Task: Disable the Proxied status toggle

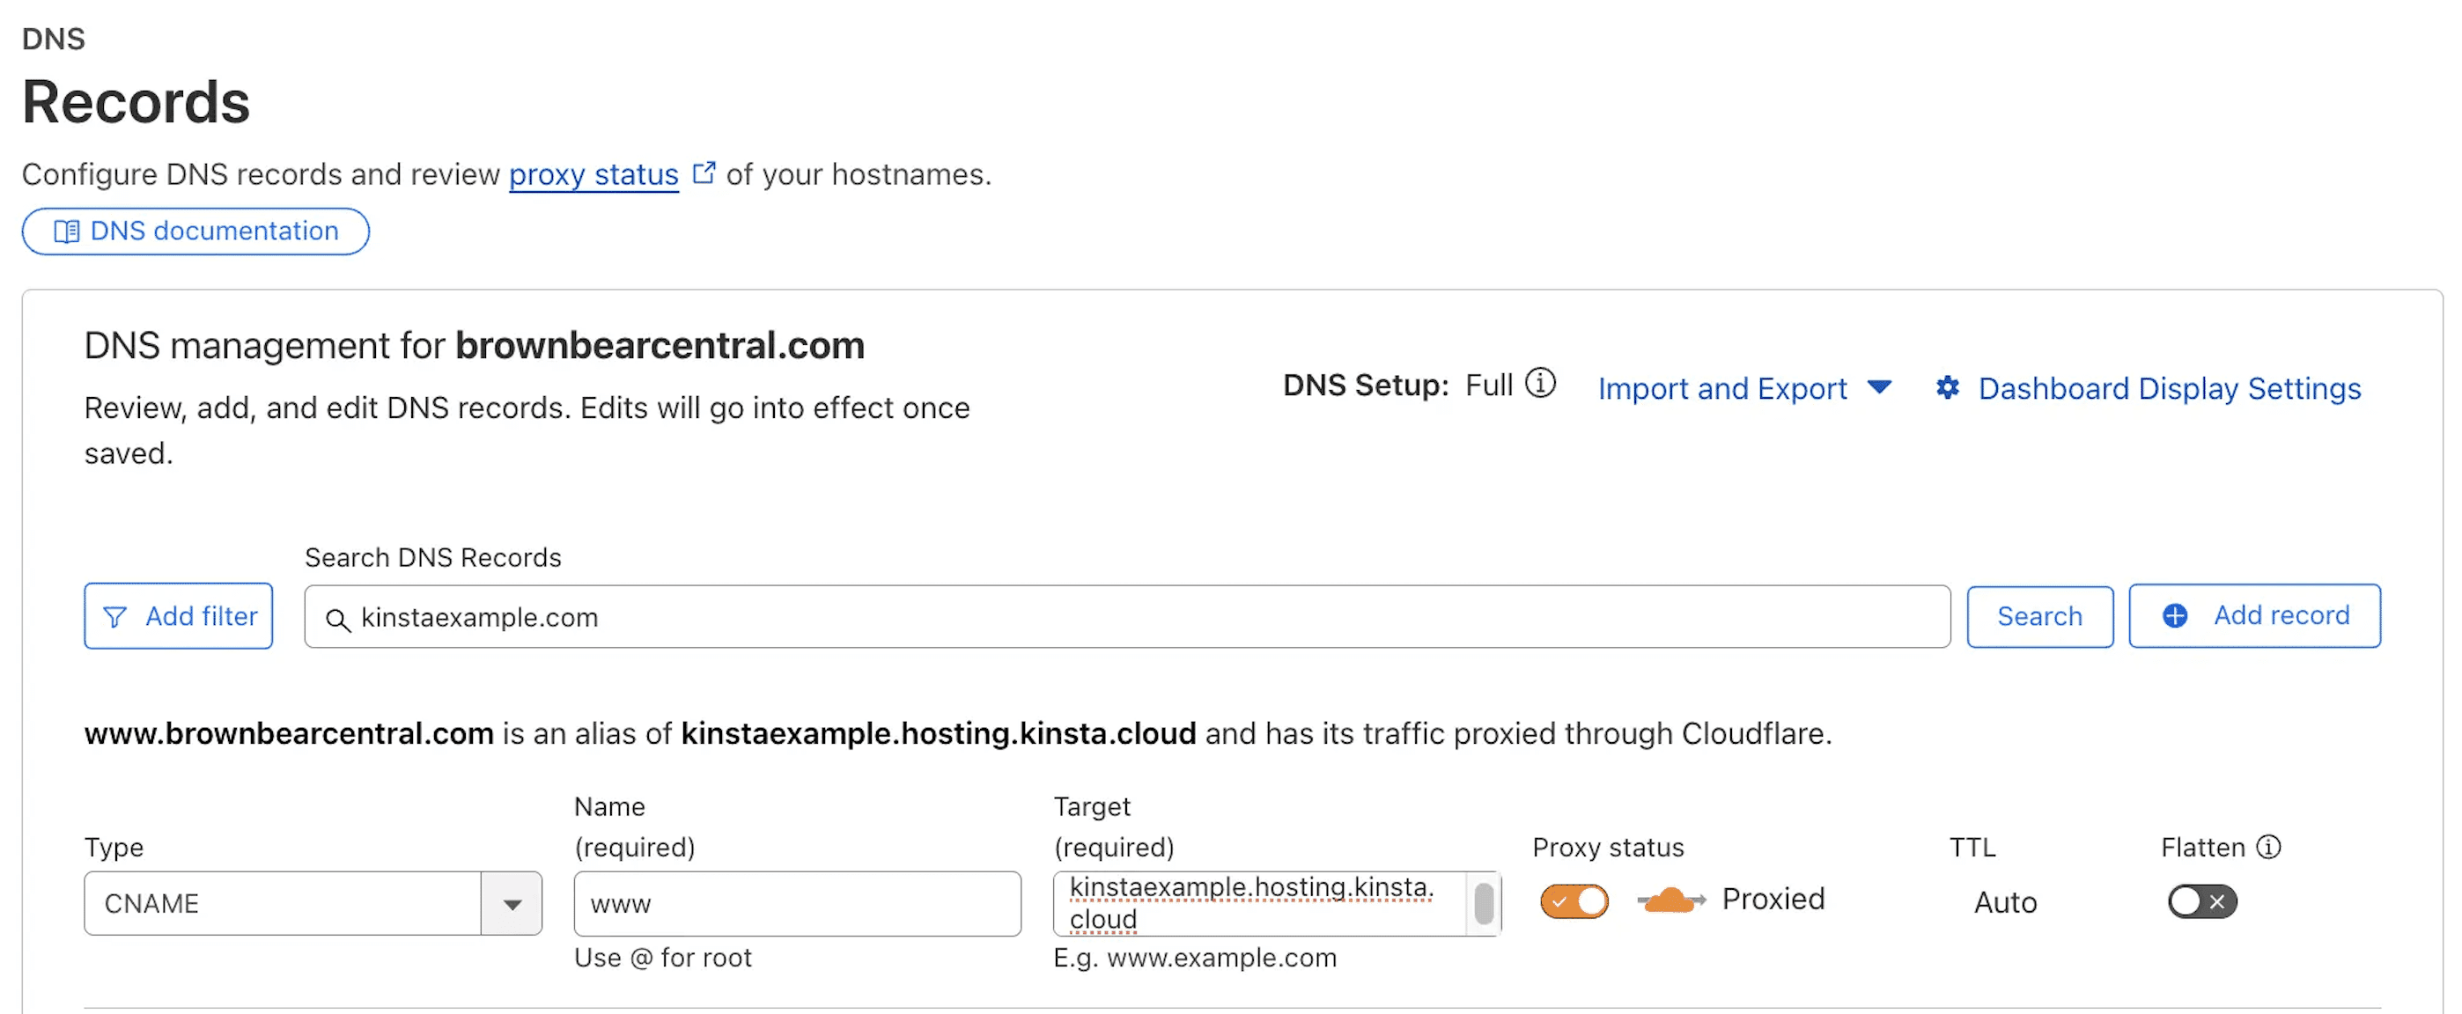Action: 1574,900
